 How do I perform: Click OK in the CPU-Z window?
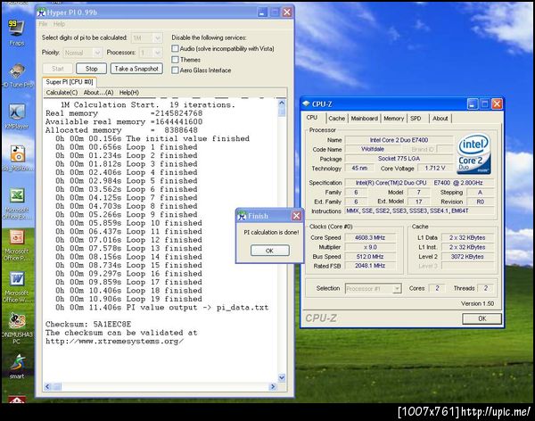[481, 318]
